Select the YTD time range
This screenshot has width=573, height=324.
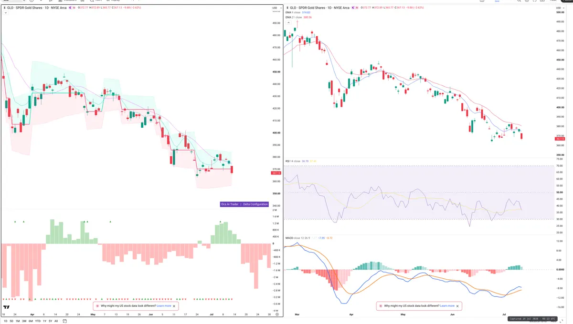click(x=38, y=321)
